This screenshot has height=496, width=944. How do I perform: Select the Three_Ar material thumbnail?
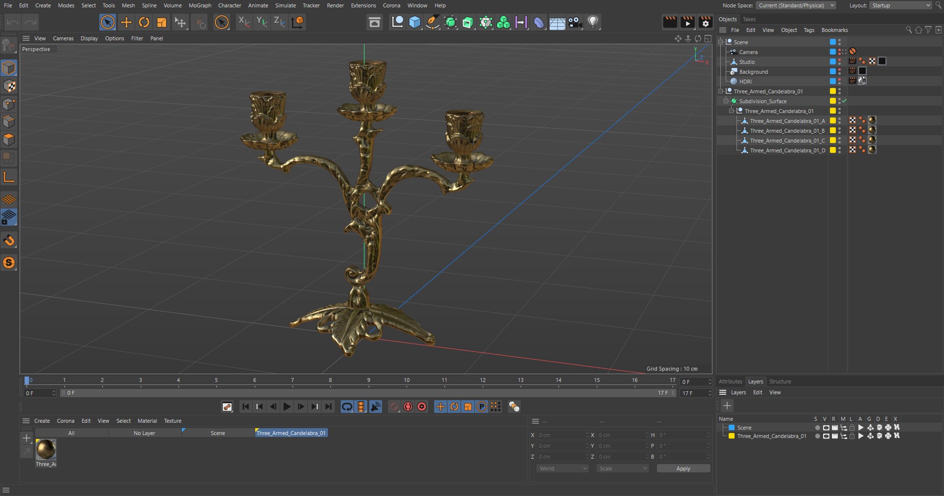pyautogui.click(x=46, y=449)
